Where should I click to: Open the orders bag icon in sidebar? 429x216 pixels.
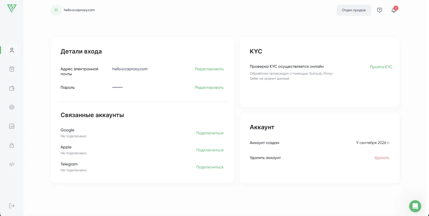12,69
